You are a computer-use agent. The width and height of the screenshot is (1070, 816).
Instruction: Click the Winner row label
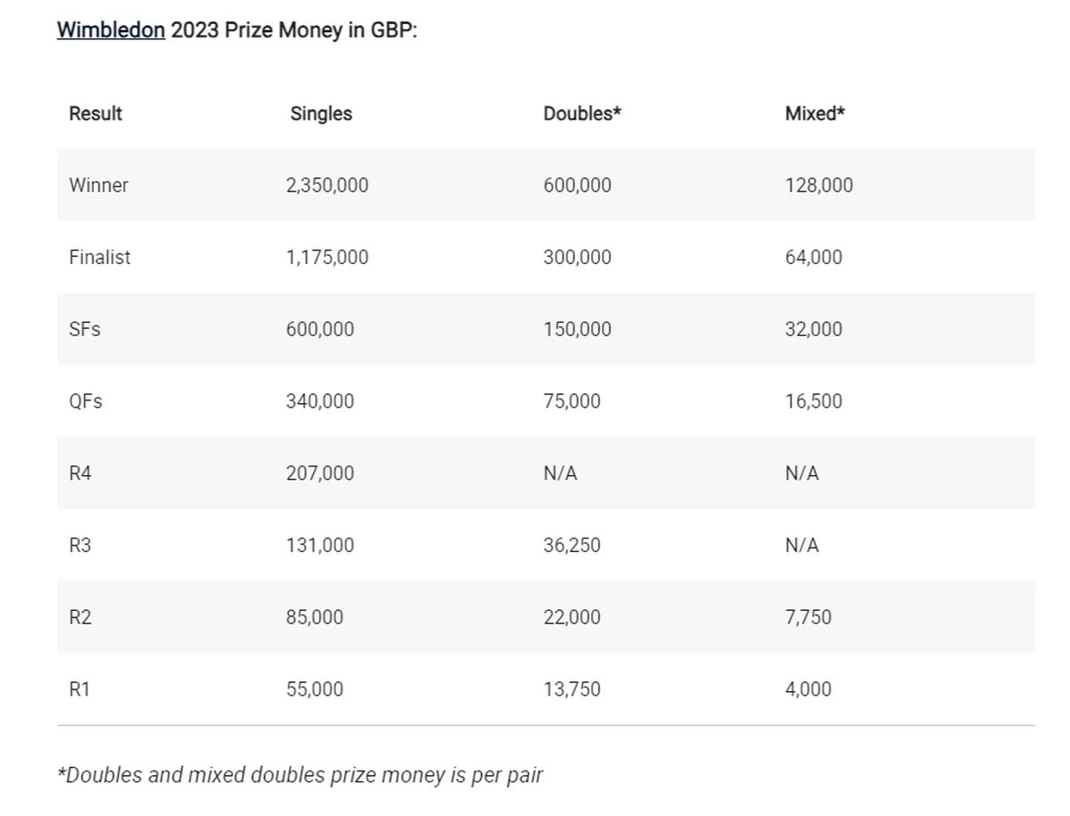(99, 185)
